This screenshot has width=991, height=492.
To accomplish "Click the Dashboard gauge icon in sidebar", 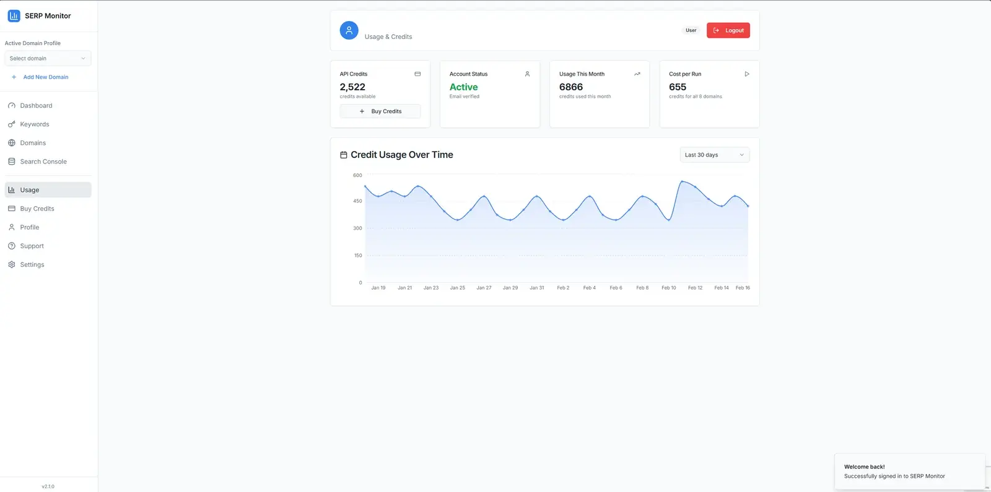I will click(x=11, y=106).
